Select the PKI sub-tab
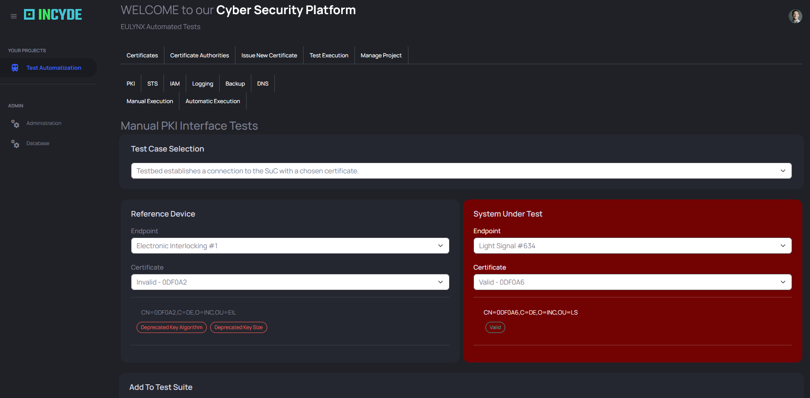Image resolution: width=810 pixels, height=398 pixels. [131, 83]
